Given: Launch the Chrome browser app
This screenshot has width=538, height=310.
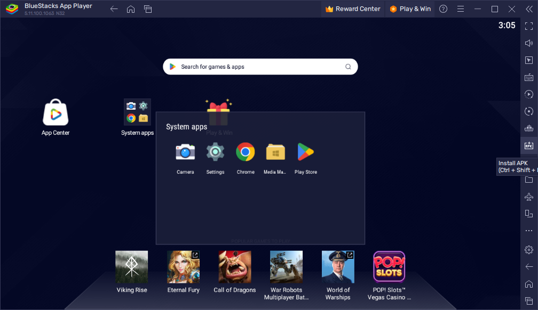Looking at the screenshot, I should tap(246, 152).
